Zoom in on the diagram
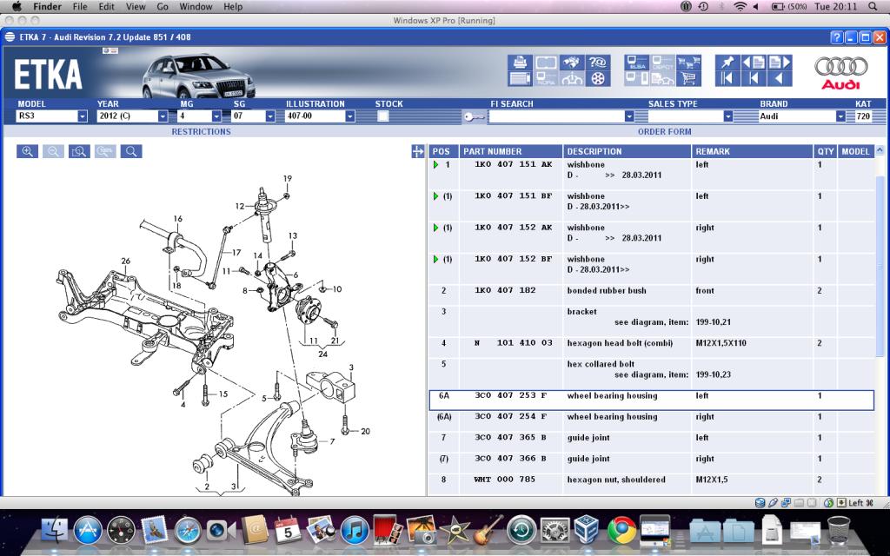Image resolution: width=890 pixels, height=556 pixels. (x=27, y=151)
